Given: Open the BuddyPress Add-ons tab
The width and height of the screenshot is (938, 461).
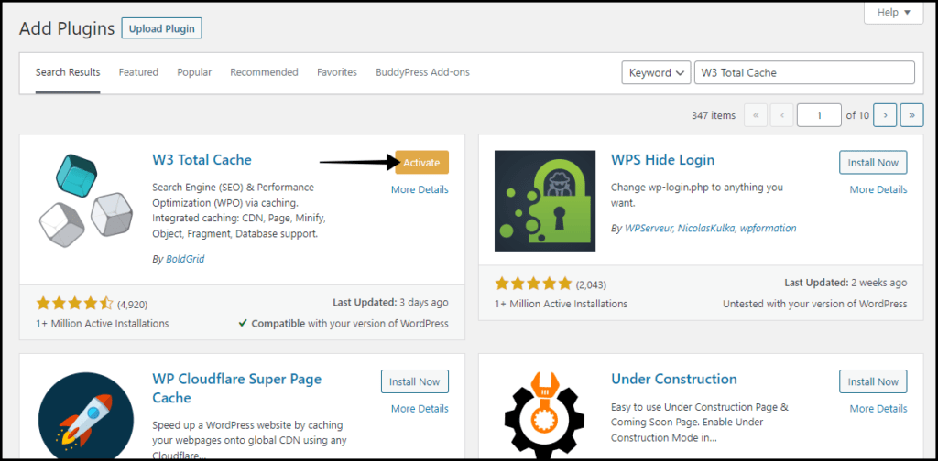Looking at the screenshot, I should tap(422, 72).
